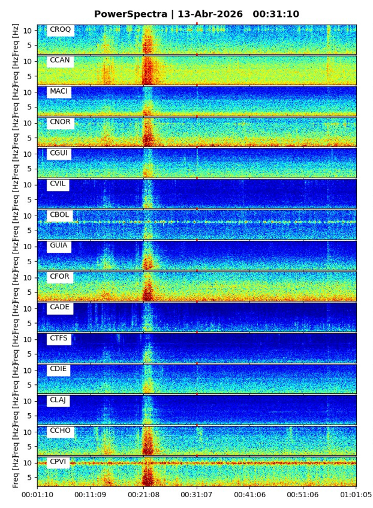Select the GUIA station label
This screenshot has width=373, height=508.
(x=59, y=246)
